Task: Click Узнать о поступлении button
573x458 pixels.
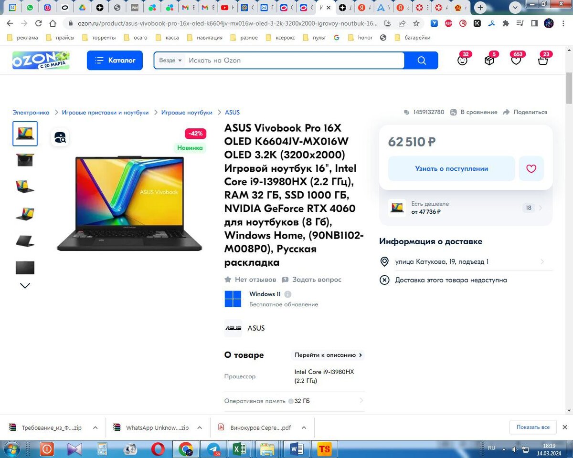Action: [x=451, y=168]
